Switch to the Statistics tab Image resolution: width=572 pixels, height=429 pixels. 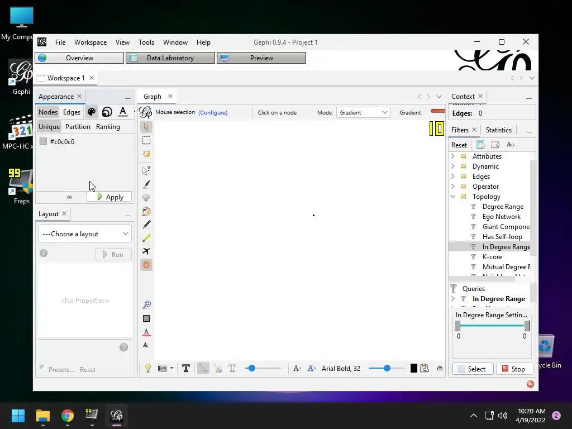(498, 130)
